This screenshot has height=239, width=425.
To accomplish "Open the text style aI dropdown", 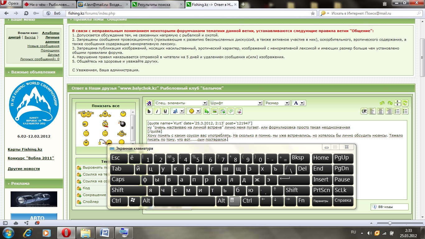I will 178,111.
